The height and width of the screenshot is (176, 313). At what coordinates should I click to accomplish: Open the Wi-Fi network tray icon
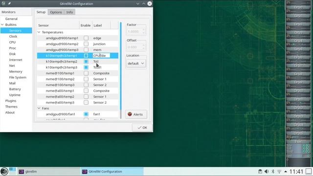point(279,172)
